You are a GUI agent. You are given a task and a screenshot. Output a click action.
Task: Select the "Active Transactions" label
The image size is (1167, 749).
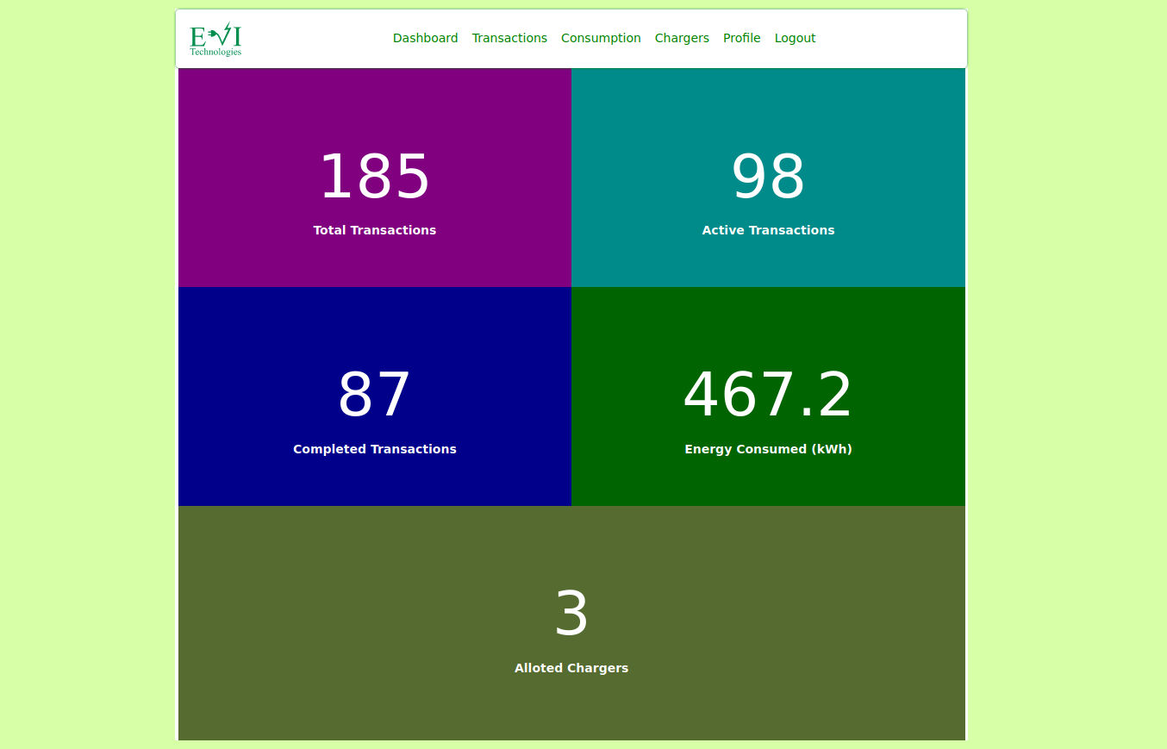[768, 230]
